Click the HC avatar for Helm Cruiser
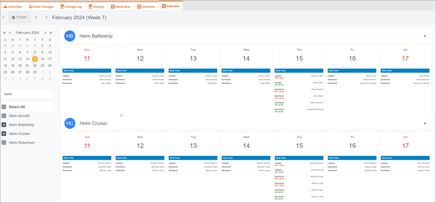The width and height of the screenshot is (436, 203). [x=70, y=123]
